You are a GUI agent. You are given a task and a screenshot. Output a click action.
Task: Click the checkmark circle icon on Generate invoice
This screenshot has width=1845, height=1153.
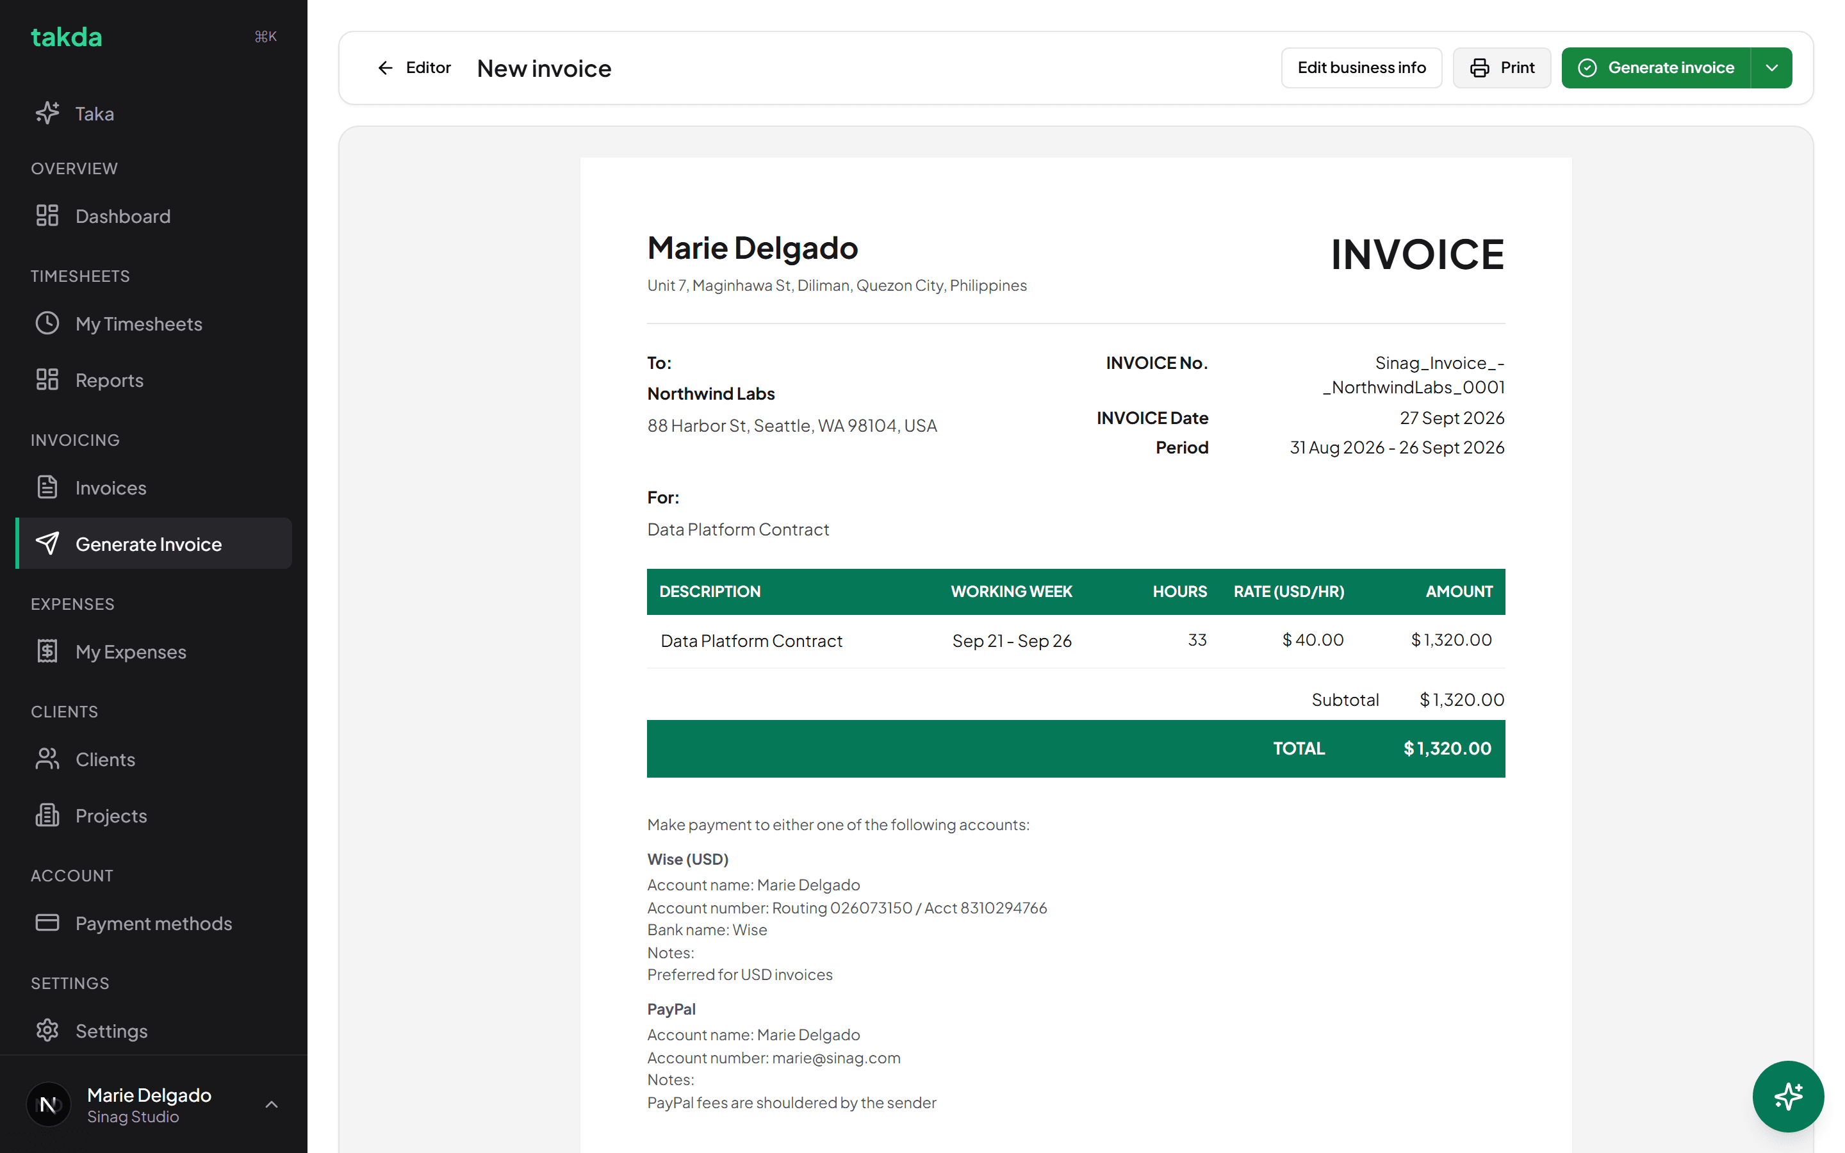pyautogui.click(x=1587, y=68)
